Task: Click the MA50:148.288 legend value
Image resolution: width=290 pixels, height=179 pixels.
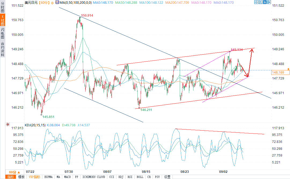Action: (x=126, y=3)
